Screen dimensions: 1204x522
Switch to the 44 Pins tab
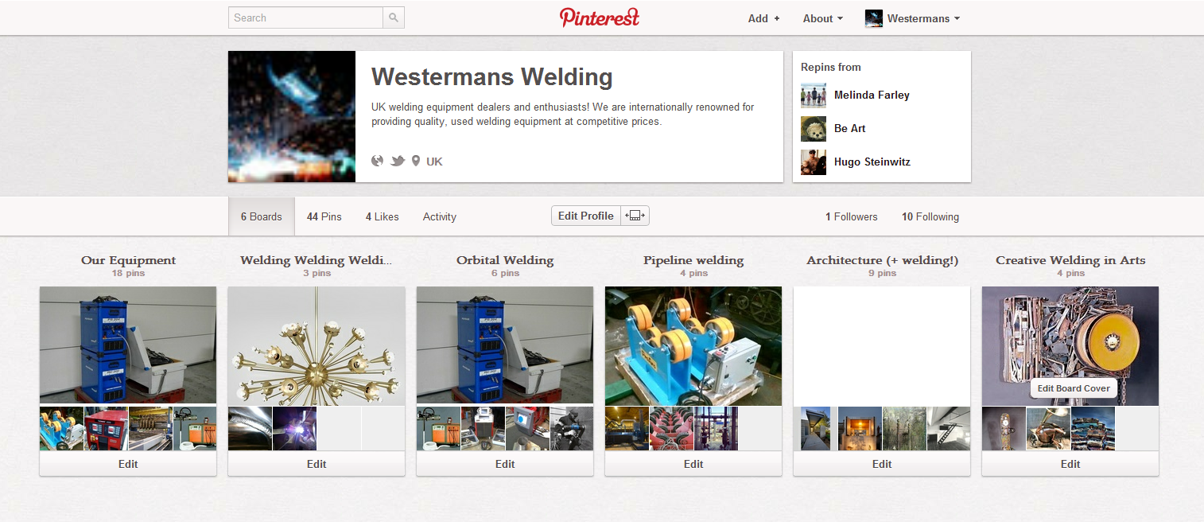[x=324, y=216]
